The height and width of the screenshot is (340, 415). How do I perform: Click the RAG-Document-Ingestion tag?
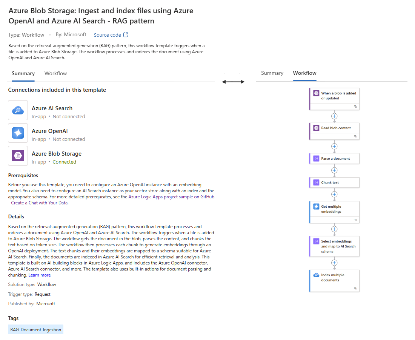click(36, 330)
